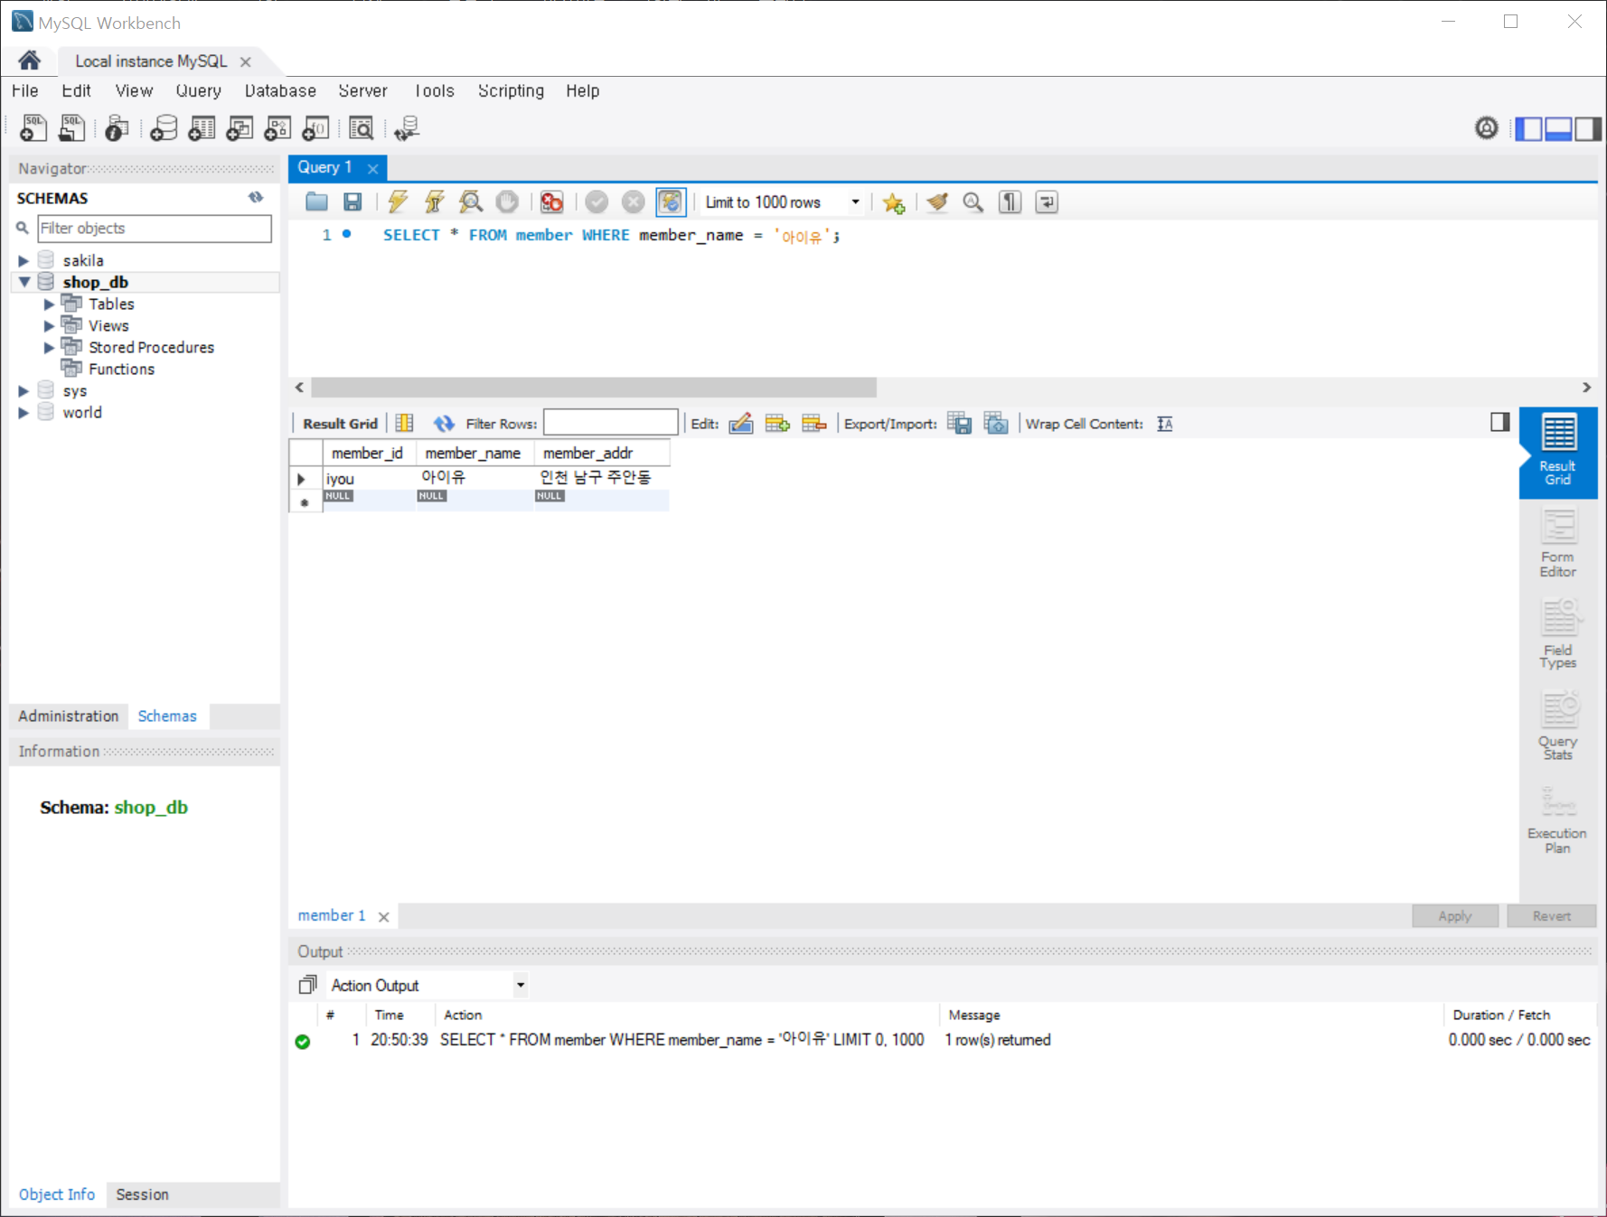Open the object inspector info icon

click(117, 128)
